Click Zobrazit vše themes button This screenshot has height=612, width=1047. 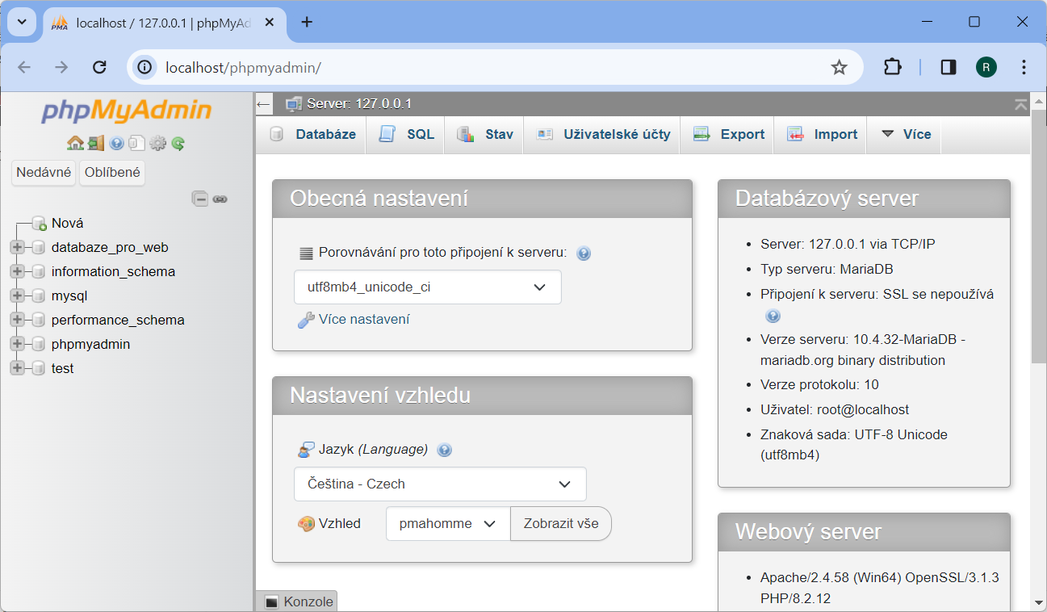(x=561, y=523)
